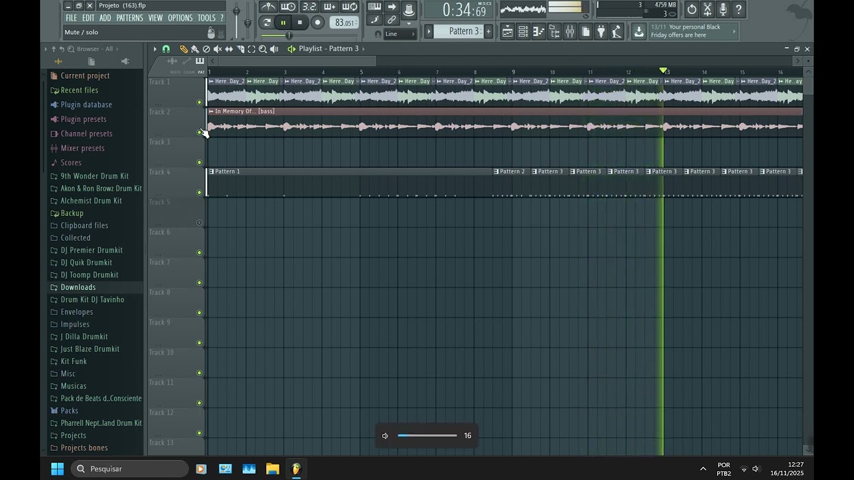Click the song position slider under transport
The width and height of the screenshot is (854, 480).
(x=308, y=35)
